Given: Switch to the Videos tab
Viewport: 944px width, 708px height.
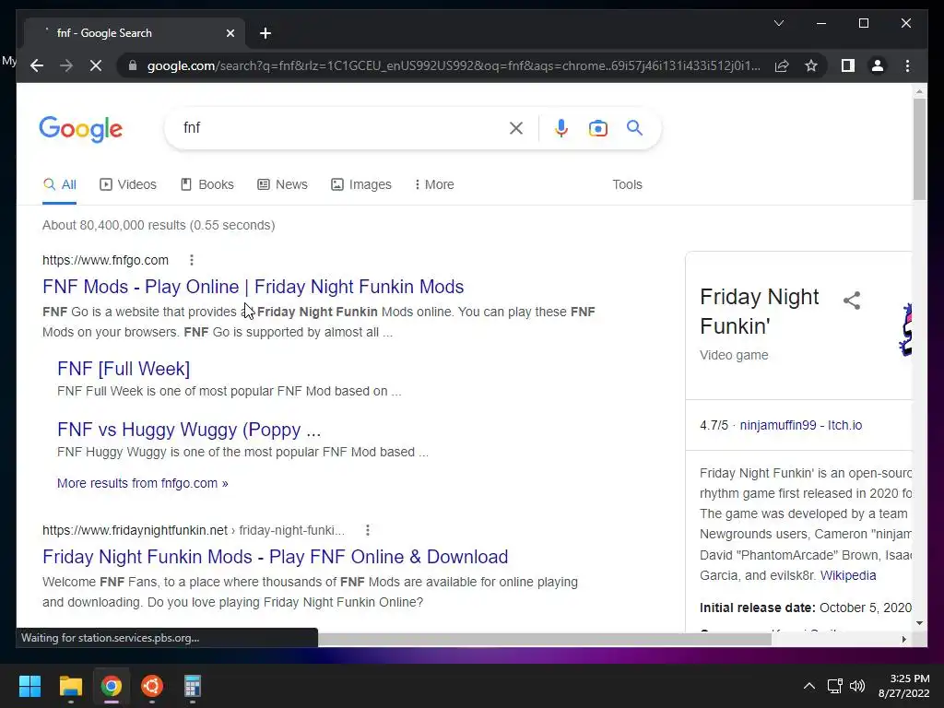Looking at the screenshot, I should [x=127, y=184].
